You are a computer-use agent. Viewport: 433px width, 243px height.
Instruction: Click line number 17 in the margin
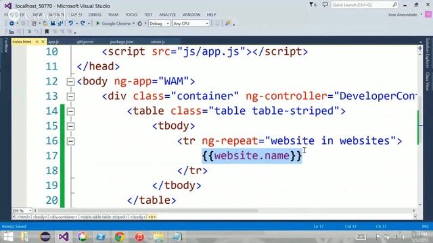pyautogui.click(x=51, y=156)
